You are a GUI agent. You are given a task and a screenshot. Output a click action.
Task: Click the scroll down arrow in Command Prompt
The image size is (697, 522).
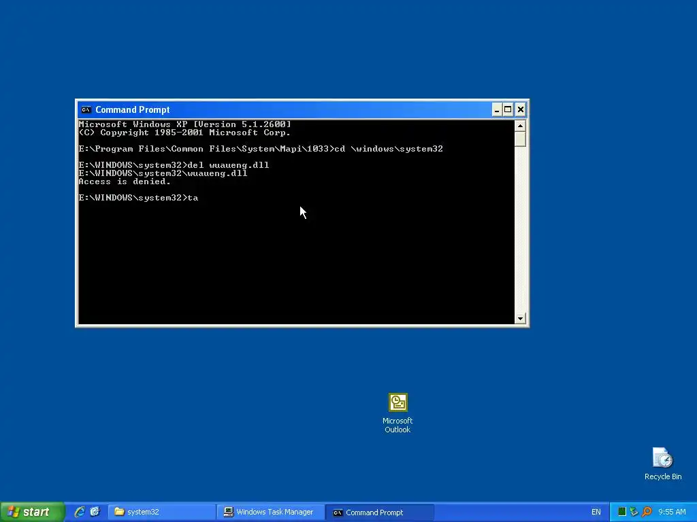point(520,318)
